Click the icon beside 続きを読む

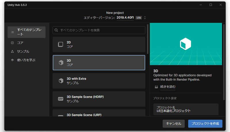click(x=156, y=87)
